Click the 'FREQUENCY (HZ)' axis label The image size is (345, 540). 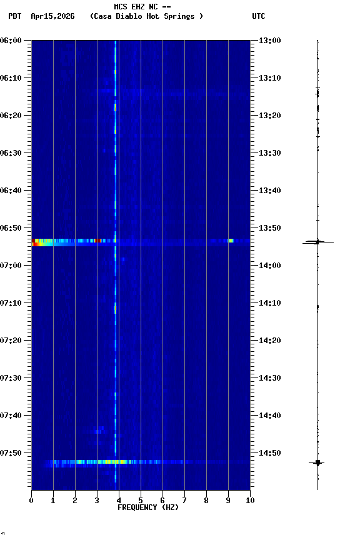[x=148, y=507]
